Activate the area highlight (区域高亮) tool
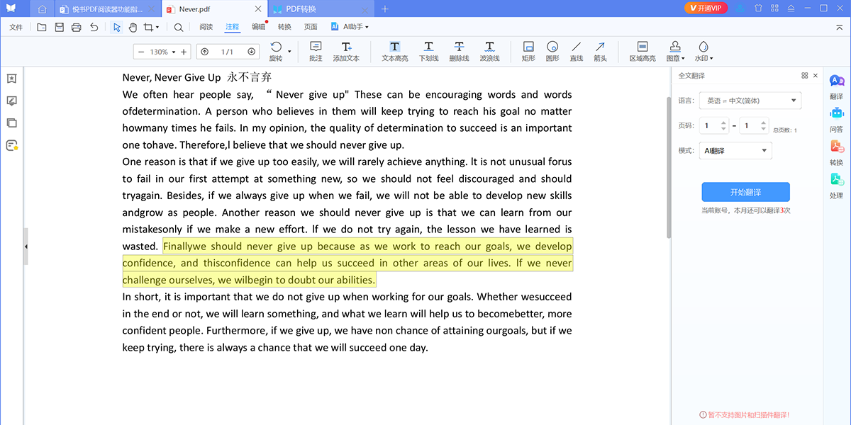The width and height of the screenshot is (851, 425). pyautogui.click(x=642, y=50)
